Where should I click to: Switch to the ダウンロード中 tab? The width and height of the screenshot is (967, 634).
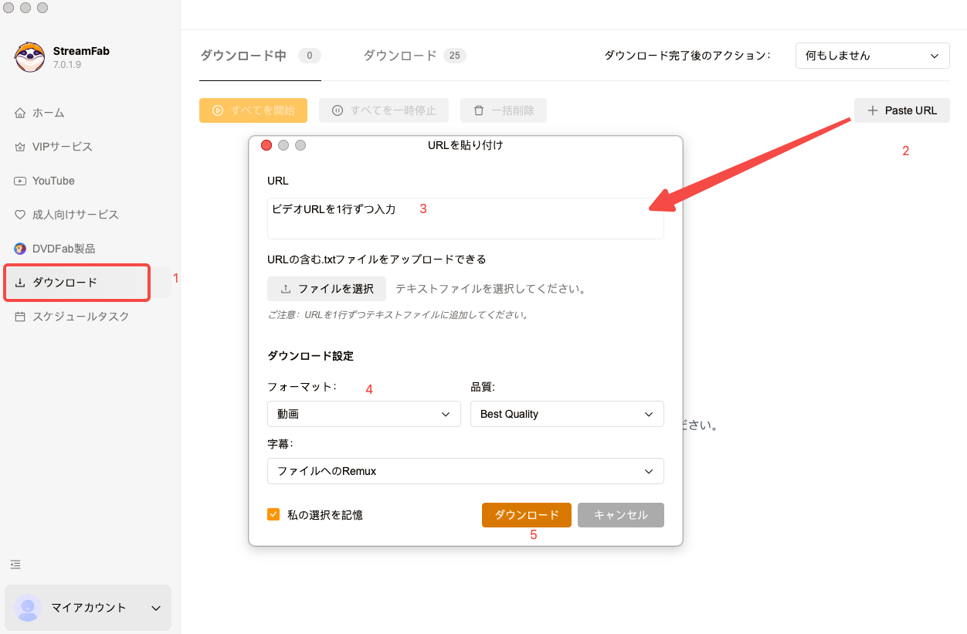[x=260, y=56]
